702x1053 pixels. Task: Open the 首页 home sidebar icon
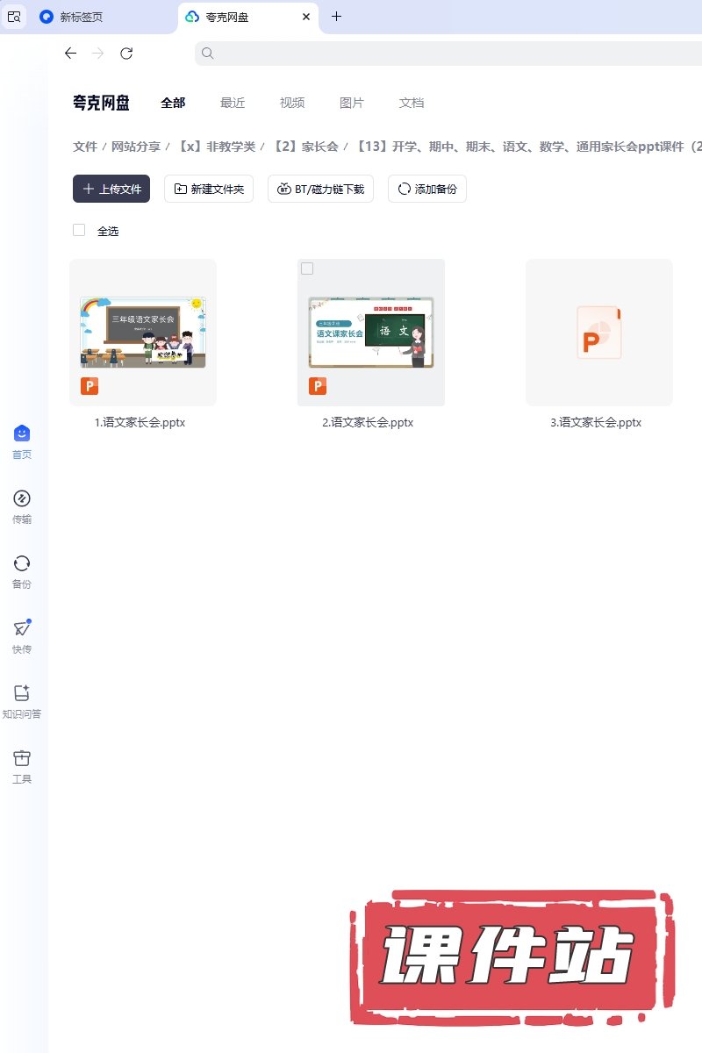(x=22, y=434)
